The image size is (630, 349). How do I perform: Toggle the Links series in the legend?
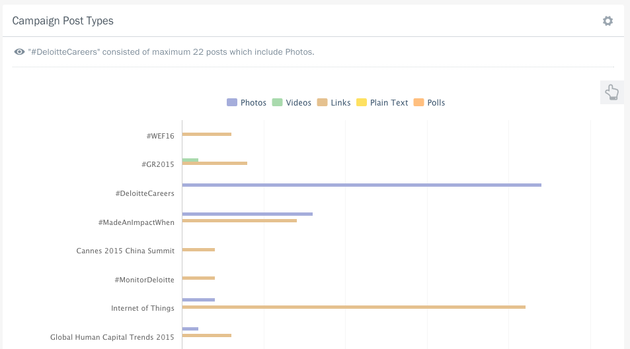(335, 103)
